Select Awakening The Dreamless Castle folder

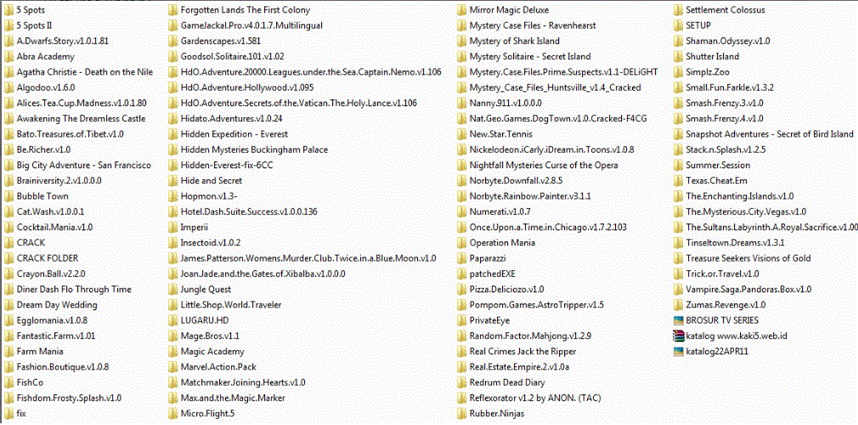tap(81, 119)
